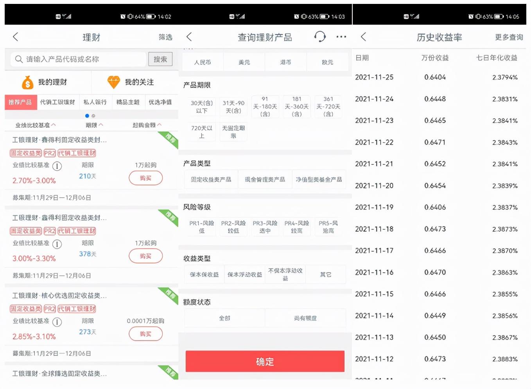Switch to 推荐产品 tab
The image size is (531, 389).
[x=21, y=102]
